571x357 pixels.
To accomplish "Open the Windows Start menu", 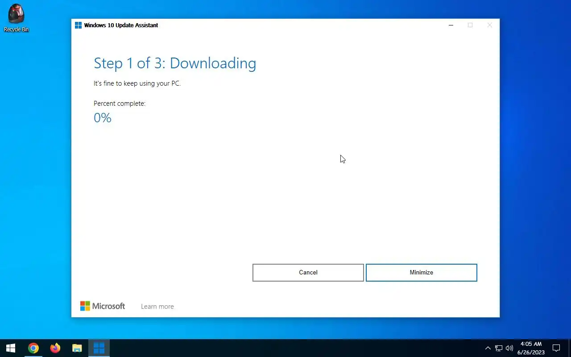I will (x=11, y=348).
